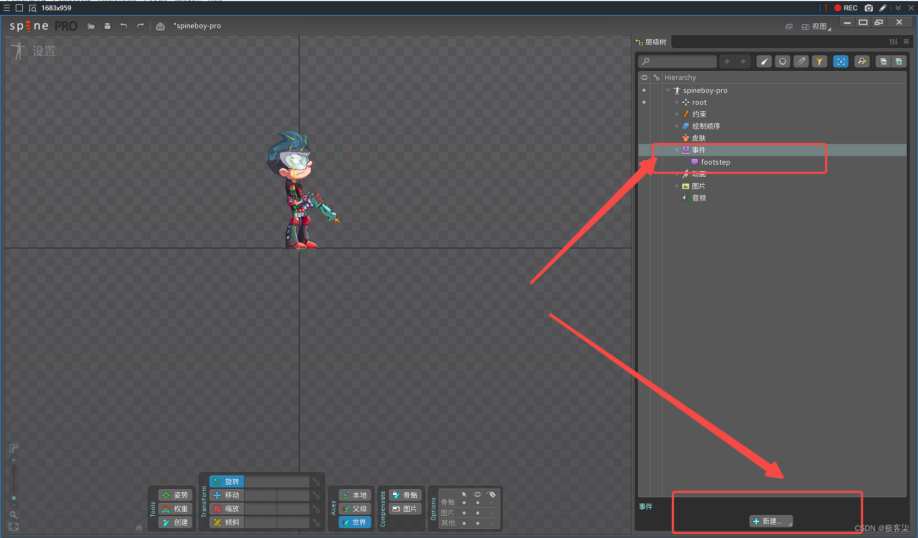The width and height of the screenshot is (918, 538).
Task: Click the fit-to-screen icon at bottom left
Action: pos(14,527)
